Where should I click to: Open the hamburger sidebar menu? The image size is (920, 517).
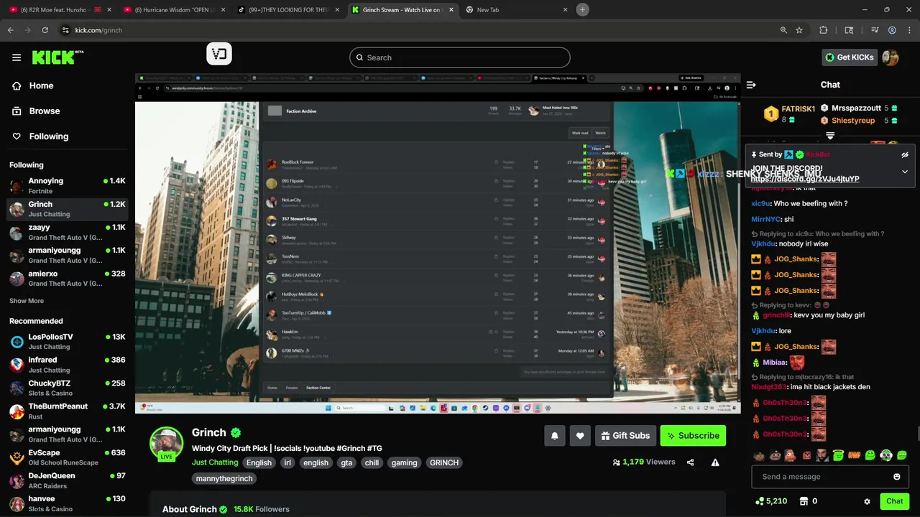pyautogui.click(x=17, y=57)
